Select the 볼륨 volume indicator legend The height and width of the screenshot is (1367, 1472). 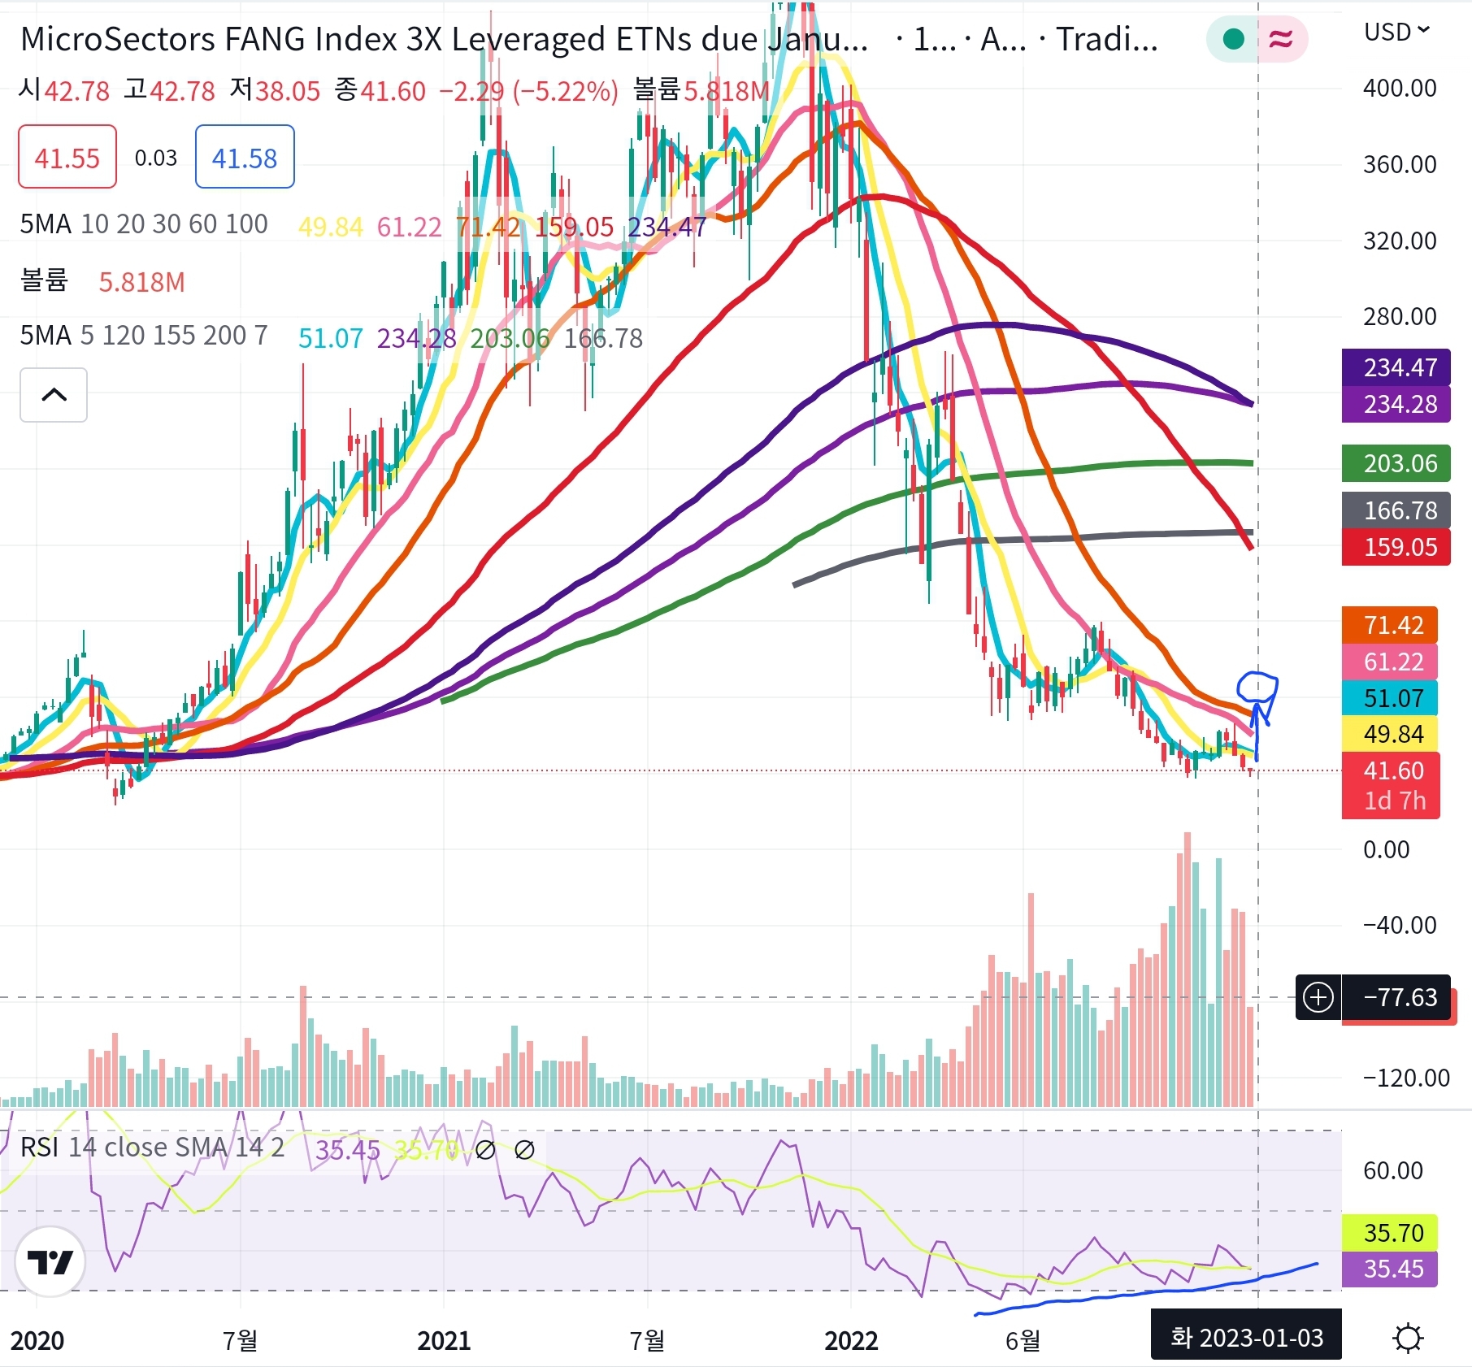tap(45, 281)
